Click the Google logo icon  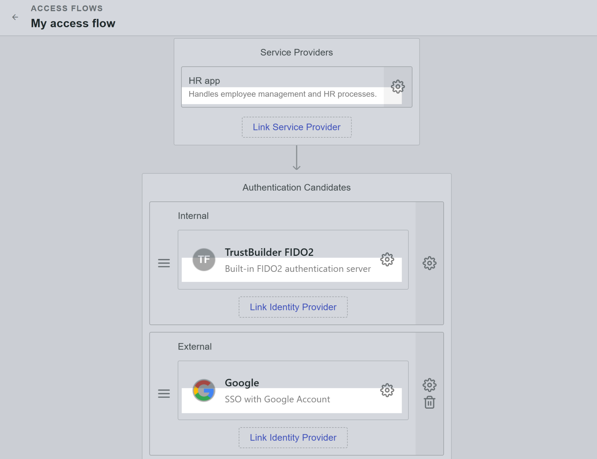coord(204,390)
